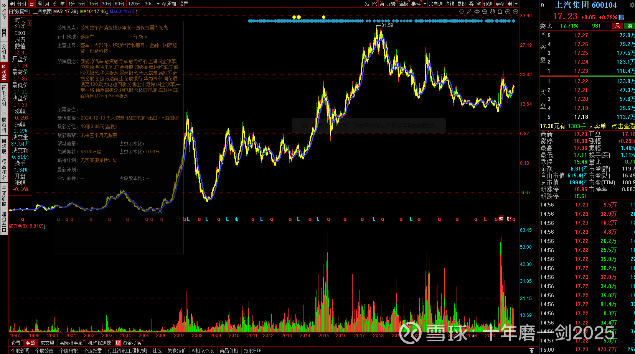Select the hand pan tool icon
The height and width of the screenshot is (354, 635).
pyautogui.click(x=492, y=11)
